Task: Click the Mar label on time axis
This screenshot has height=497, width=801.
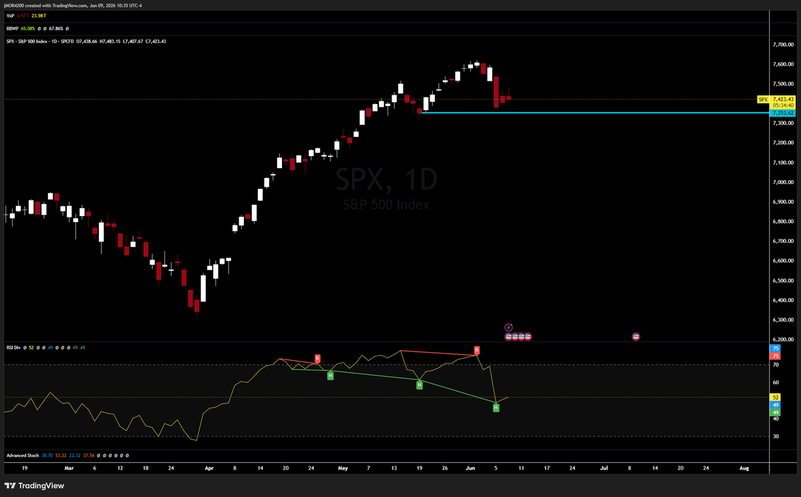Action: pos(69,468)
